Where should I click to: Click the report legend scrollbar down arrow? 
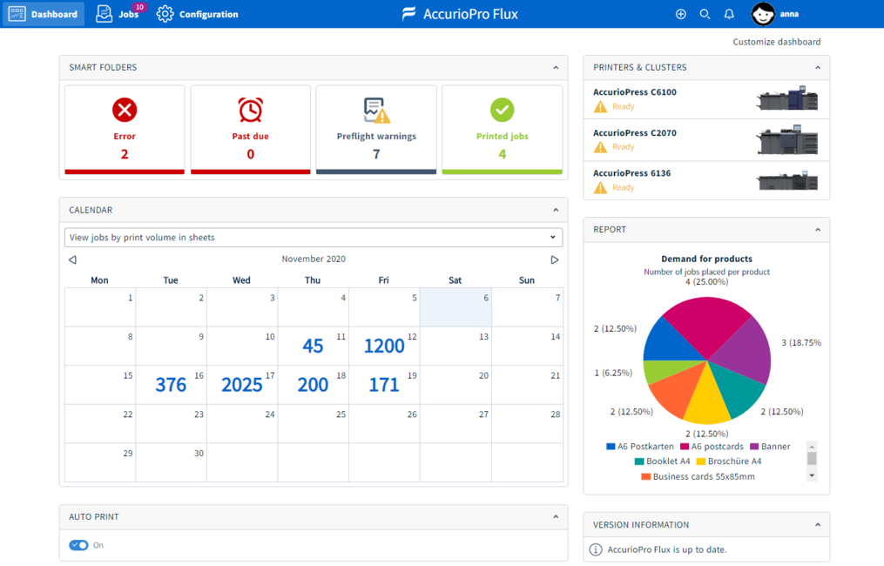click(x=812, y=475)
